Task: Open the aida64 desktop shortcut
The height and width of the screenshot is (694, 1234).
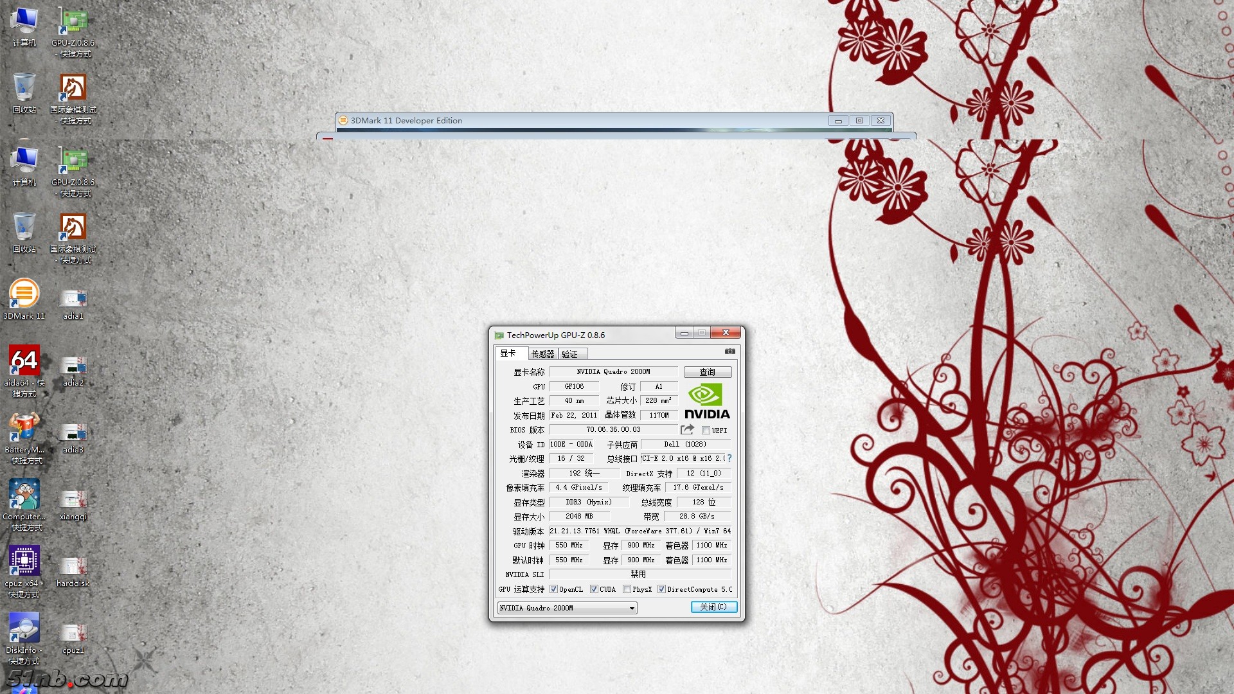Action: [24, 361]
